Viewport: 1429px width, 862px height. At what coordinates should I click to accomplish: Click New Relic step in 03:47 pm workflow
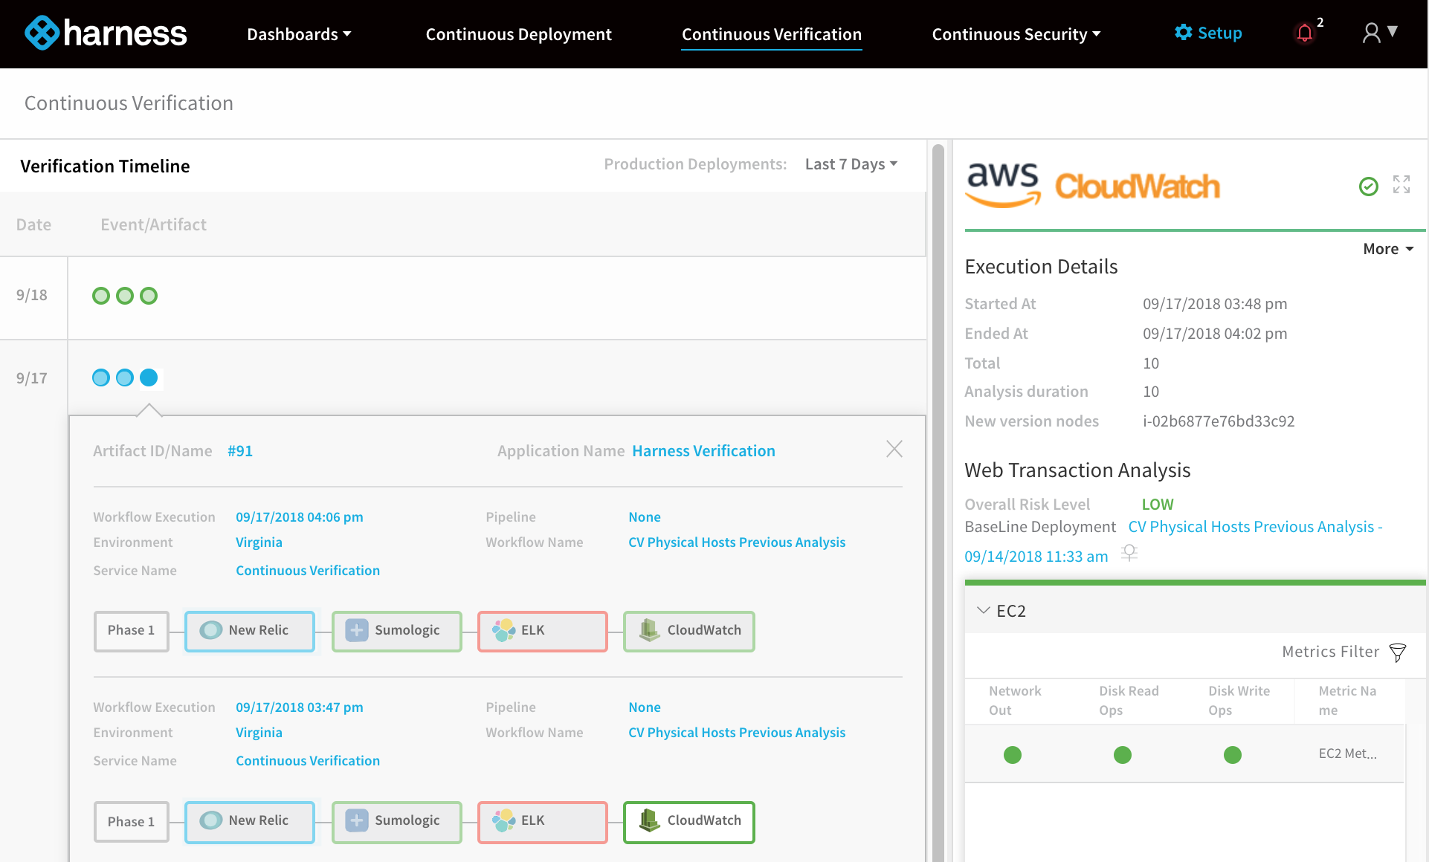pos(250,821)
